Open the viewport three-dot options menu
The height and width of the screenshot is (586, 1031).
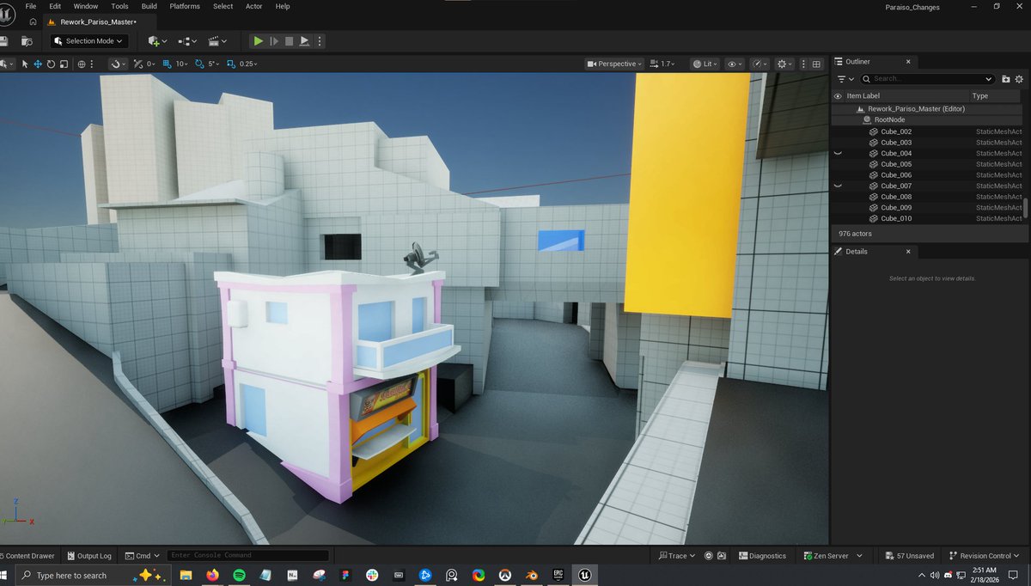pos(803,64)
